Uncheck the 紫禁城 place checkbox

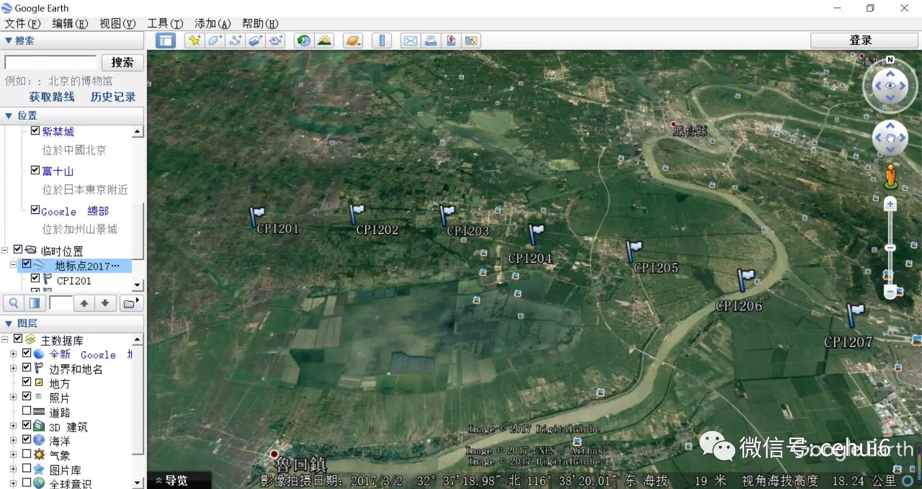point(35,130)
